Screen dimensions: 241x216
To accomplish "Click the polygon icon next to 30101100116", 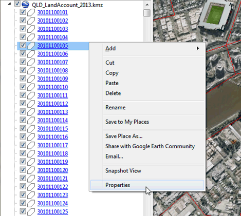I will [x=31, y=137].
